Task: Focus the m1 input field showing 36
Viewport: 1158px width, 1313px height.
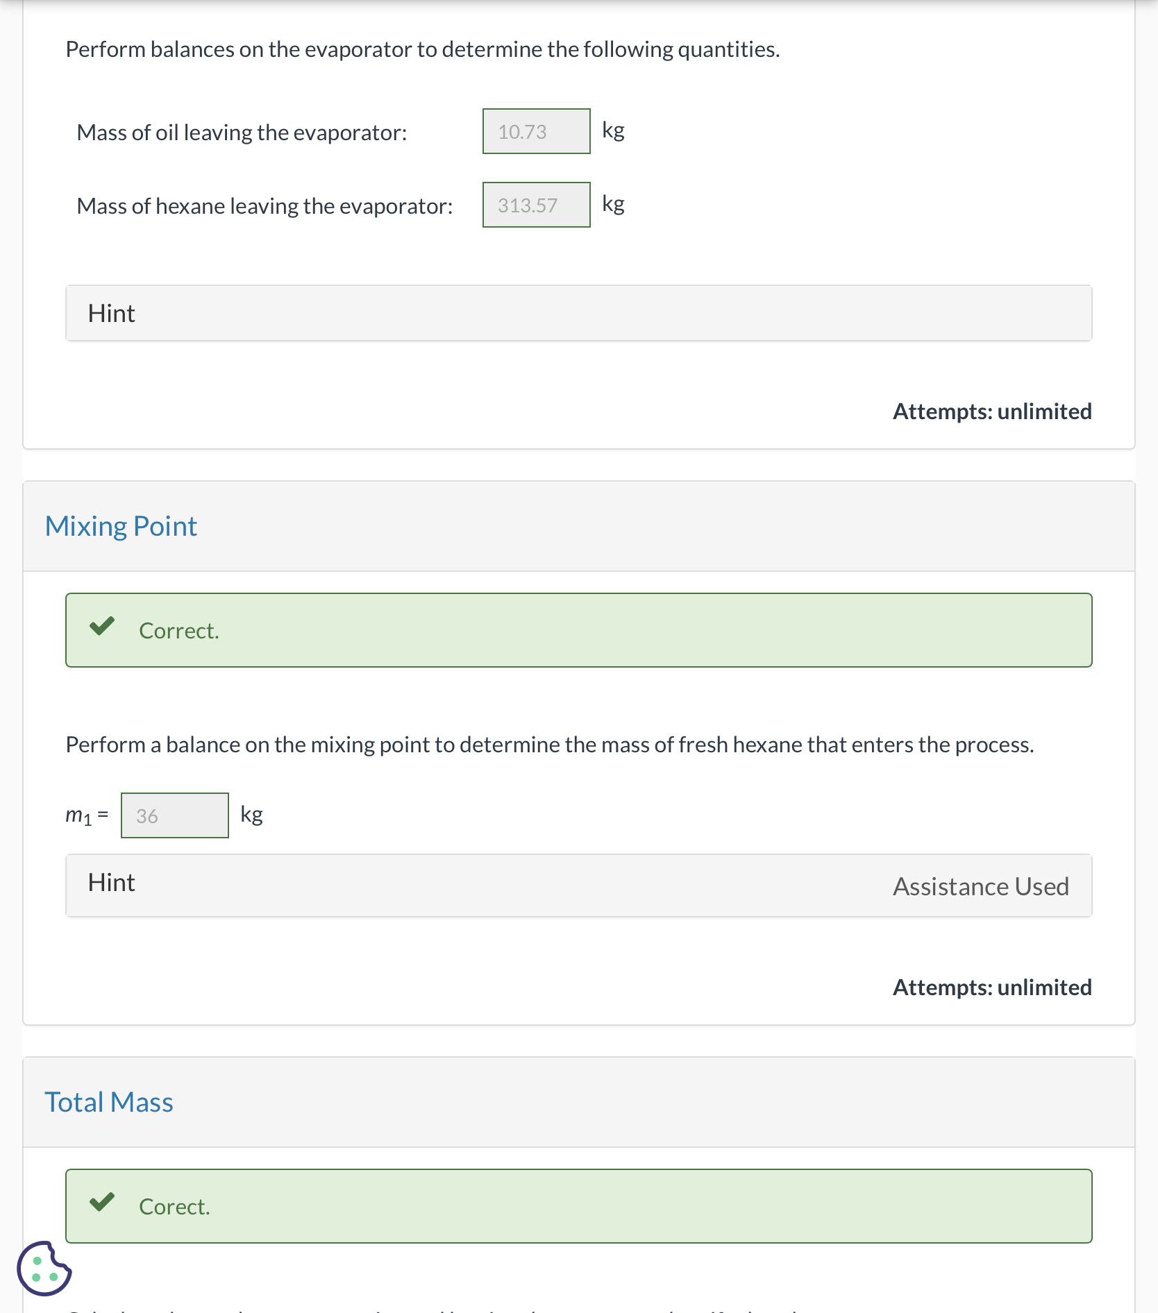Action: click(174, 815)
